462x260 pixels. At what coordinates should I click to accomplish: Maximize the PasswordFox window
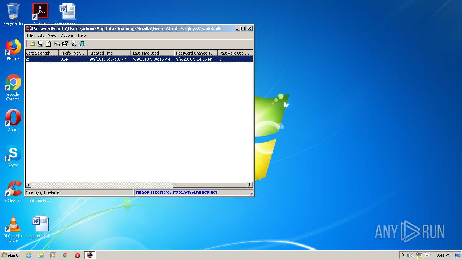point(243,29)
